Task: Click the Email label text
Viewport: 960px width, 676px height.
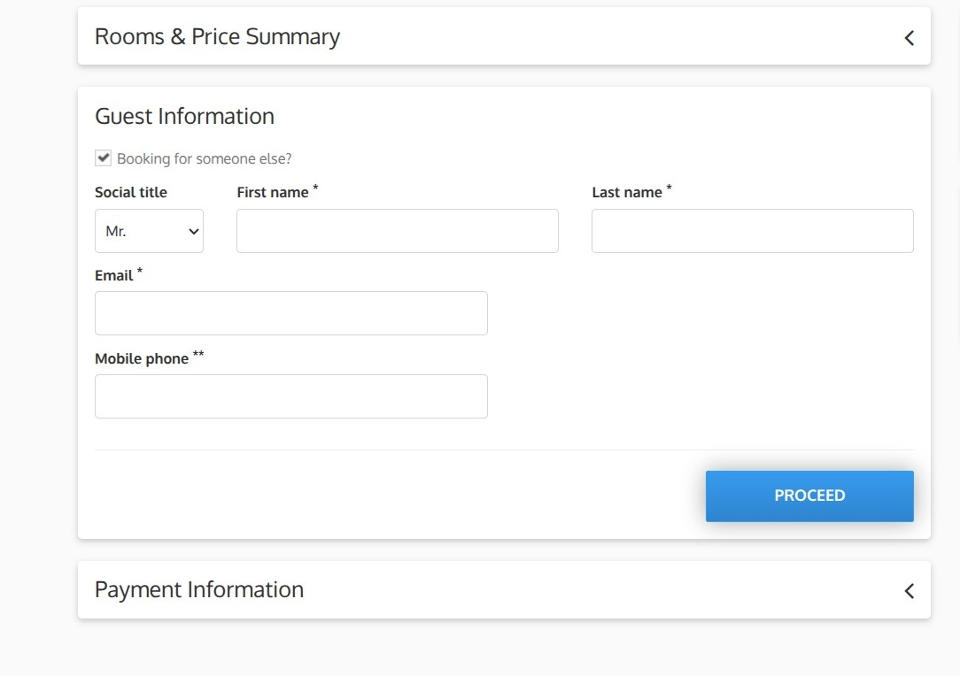Action: (x=113, y=275)
